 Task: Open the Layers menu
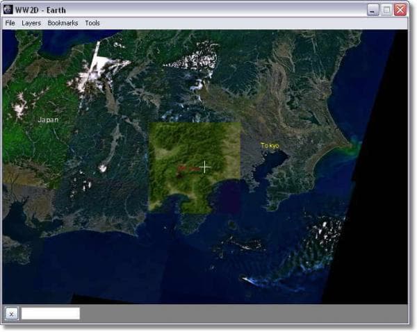click(x=31, y=23)
